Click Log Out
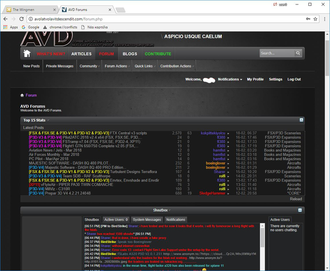 click(x=294, y=79)
